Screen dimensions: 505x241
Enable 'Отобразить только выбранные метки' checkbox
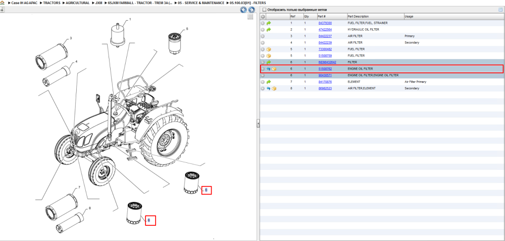coord(265,10)
